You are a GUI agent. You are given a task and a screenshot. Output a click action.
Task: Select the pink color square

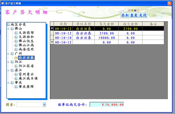(x=129, y=11)
